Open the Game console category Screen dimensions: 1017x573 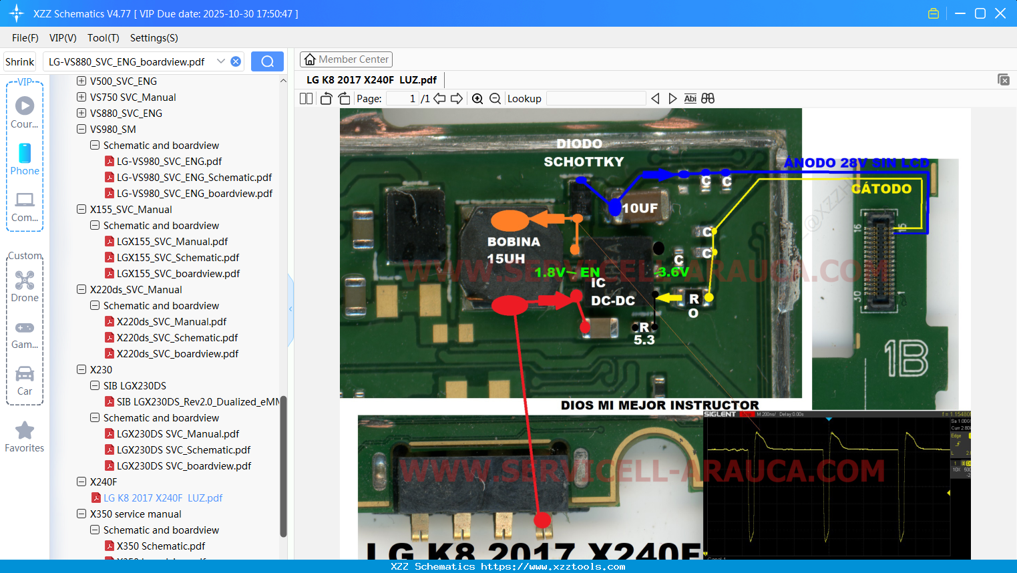click(25, 334)
